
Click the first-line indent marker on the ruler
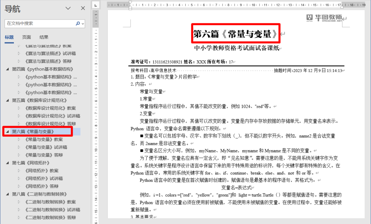(130, 3)
